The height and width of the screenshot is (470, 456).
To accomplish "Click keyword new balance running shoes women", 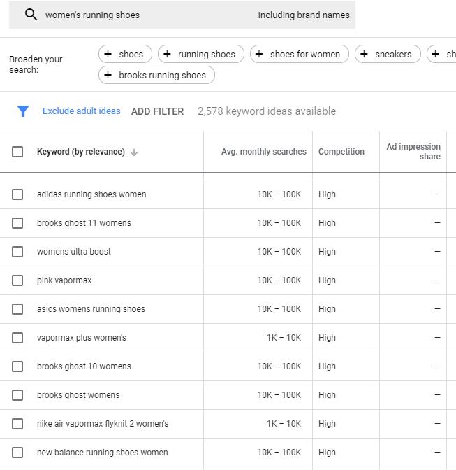I will click(x=103, y=453).
